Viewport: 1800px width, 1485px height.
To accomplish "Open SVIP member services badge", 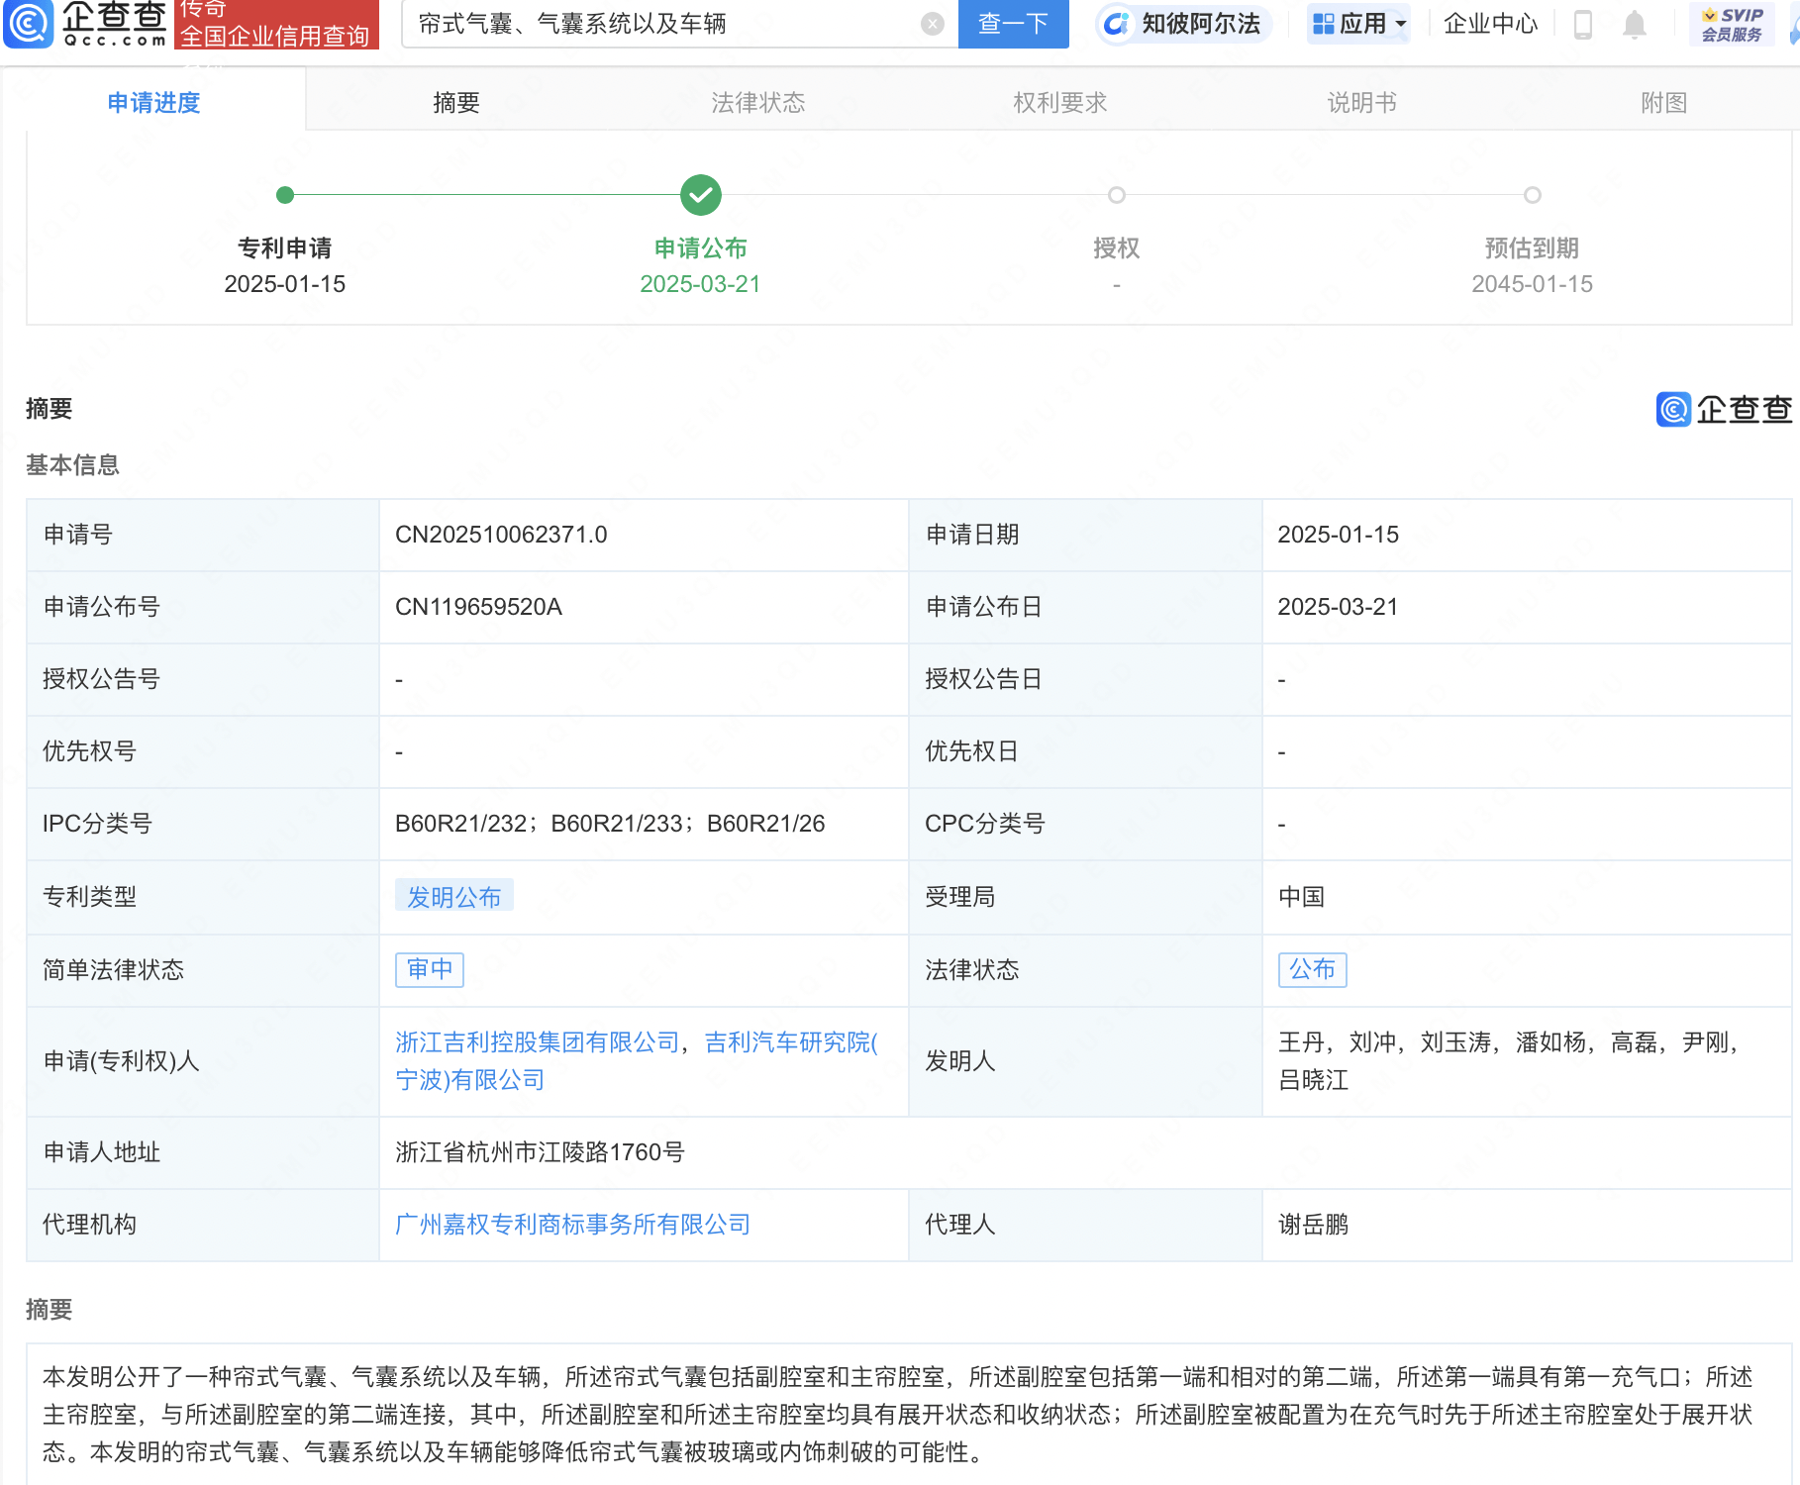I will point(1732,24).
